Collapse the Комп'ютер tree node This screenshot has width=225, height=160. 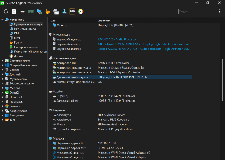click(x=2, y=20)
